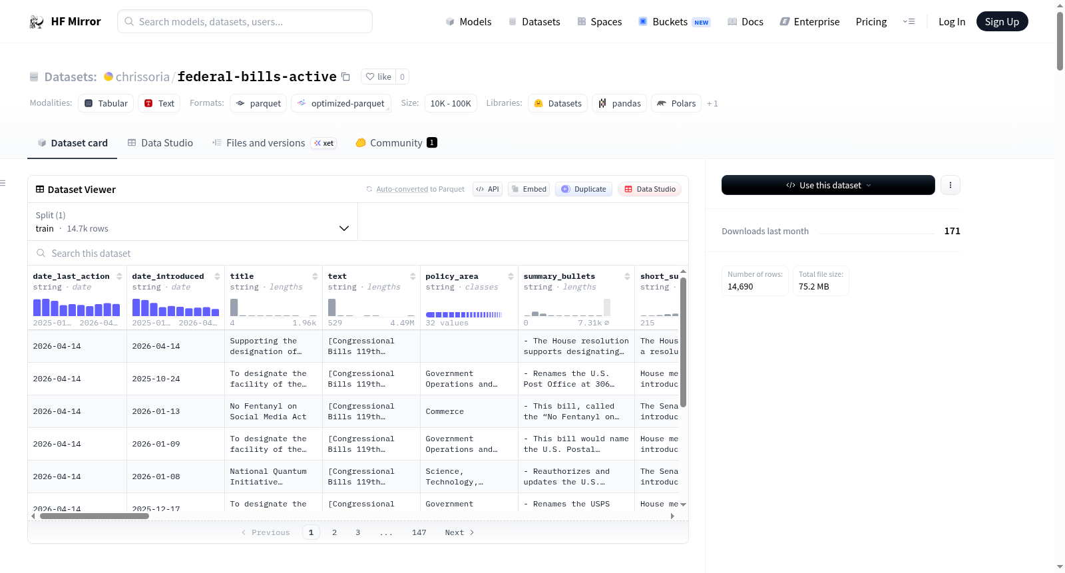The height and width of the screenshot is (573, 1065).
Task: Click the National Quantum Initiative title cell
Action: click(273, 477)
